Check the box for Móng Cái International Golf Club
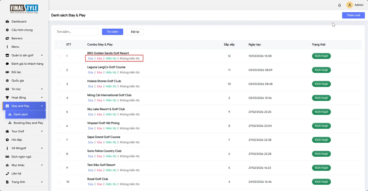The image size is (368, 191). pyautogui.click(x=59, y=98)
